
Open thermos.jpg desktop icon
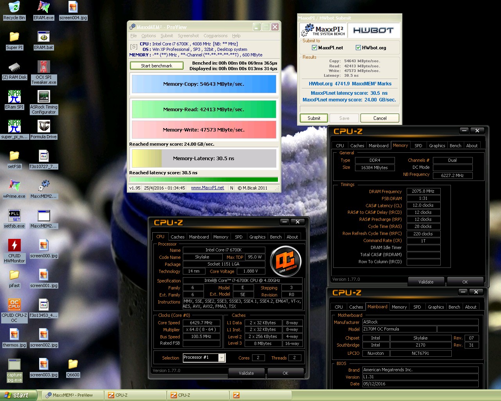click(x=14, y=338)
